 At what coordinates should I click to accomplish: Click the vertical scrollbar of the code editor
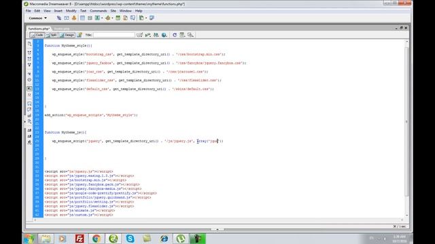tap(406, 122)
